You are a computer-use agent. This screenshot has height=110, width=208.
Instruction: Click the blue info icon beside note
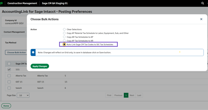33,52
